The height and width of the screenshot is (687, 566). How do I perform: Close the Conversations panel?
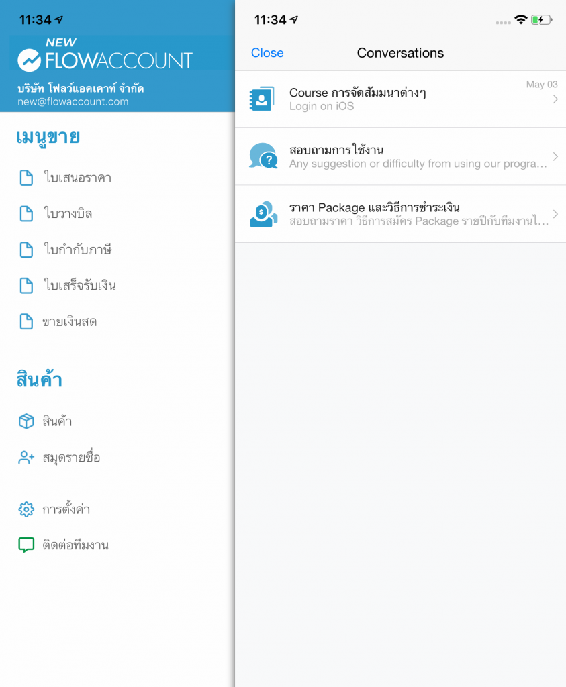click(267, 53)
